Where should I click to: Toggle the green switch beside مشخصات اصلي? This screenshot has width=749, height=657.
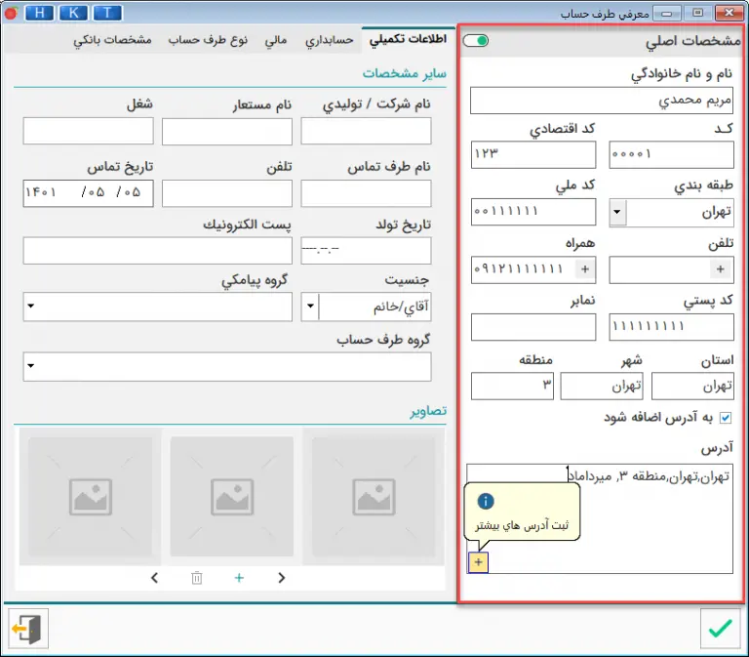pos(476,41)
